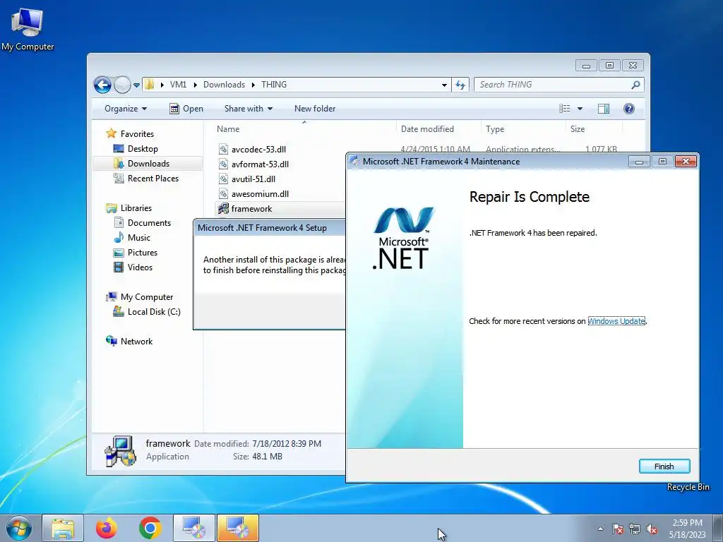Toggle the preview pane icon
This screenshot has height=542, width=723.
(x=603, y=109)
